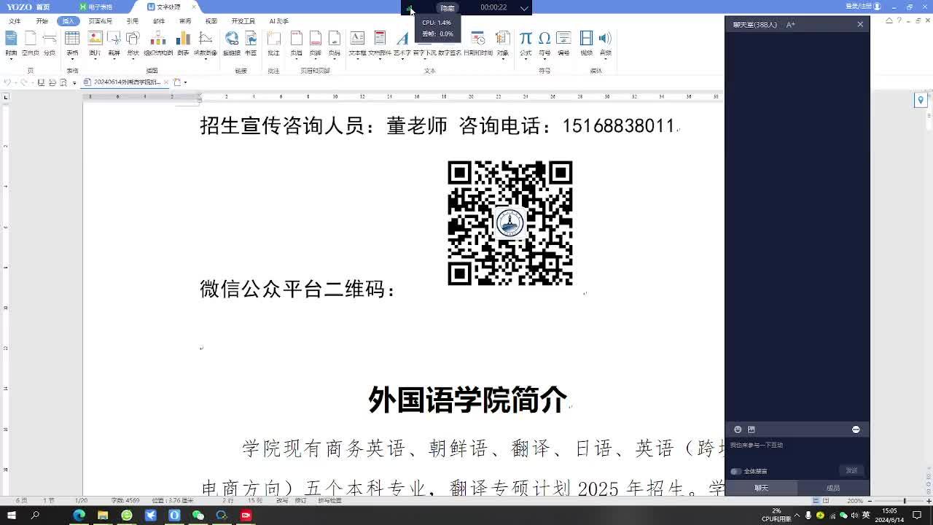Click the Send (发送) button in chat

point(851,470)
